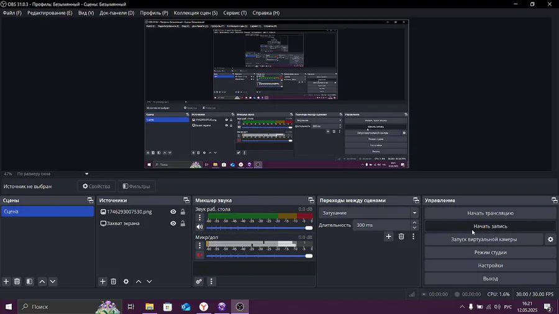559x314 pixels.
Task: Click the Длительность 300 ms field
Action: tap(382, 225)
